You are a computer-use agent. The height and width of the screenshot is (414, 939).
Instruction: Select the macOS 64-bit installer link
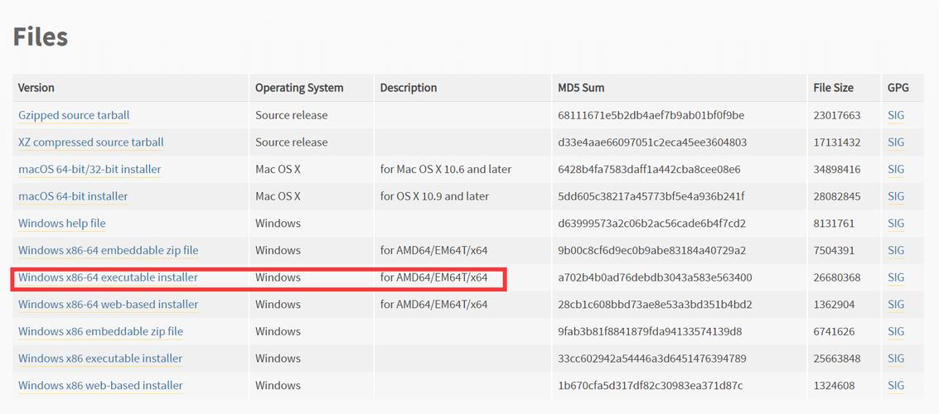(x=73, y=196)
